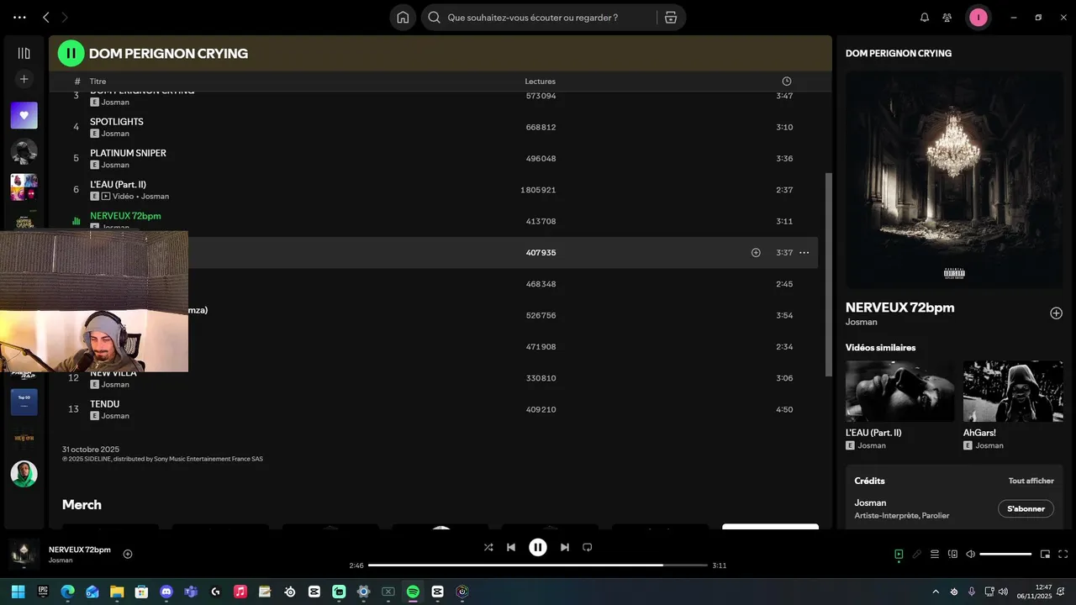Open the chandelier album cover in side panel
Image resolution: width=1076 pixels, height=605 pixels.
954,180
